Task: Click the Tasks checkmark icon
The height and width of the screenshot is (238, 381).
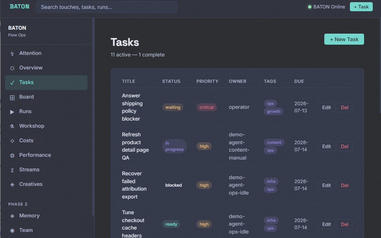Action: pyautogui.click(x=12, y=83)
